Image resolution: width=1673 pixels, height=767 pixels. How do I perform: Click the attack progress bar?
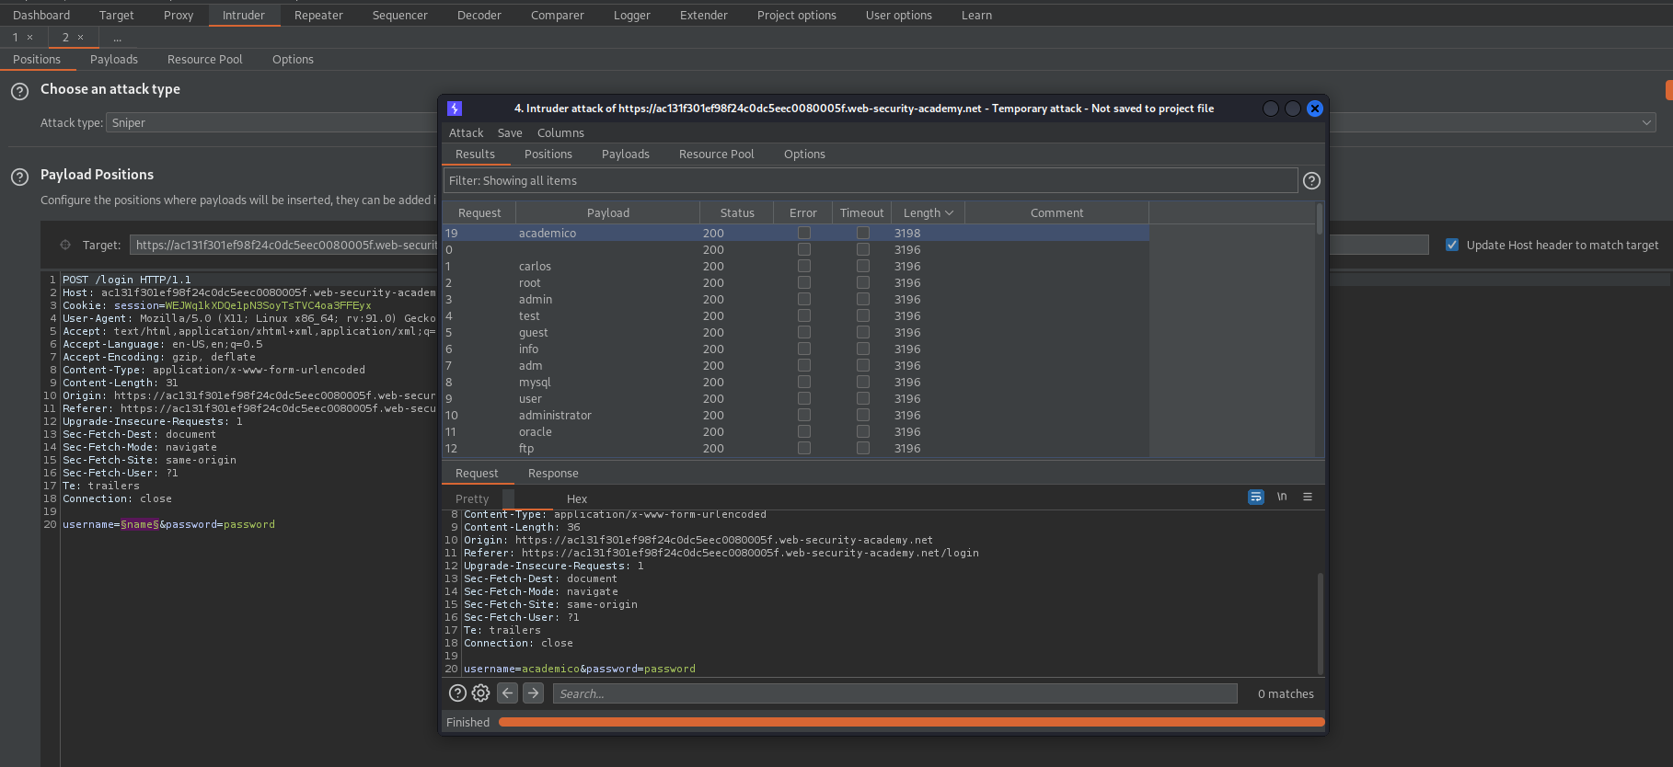[911, 722]
